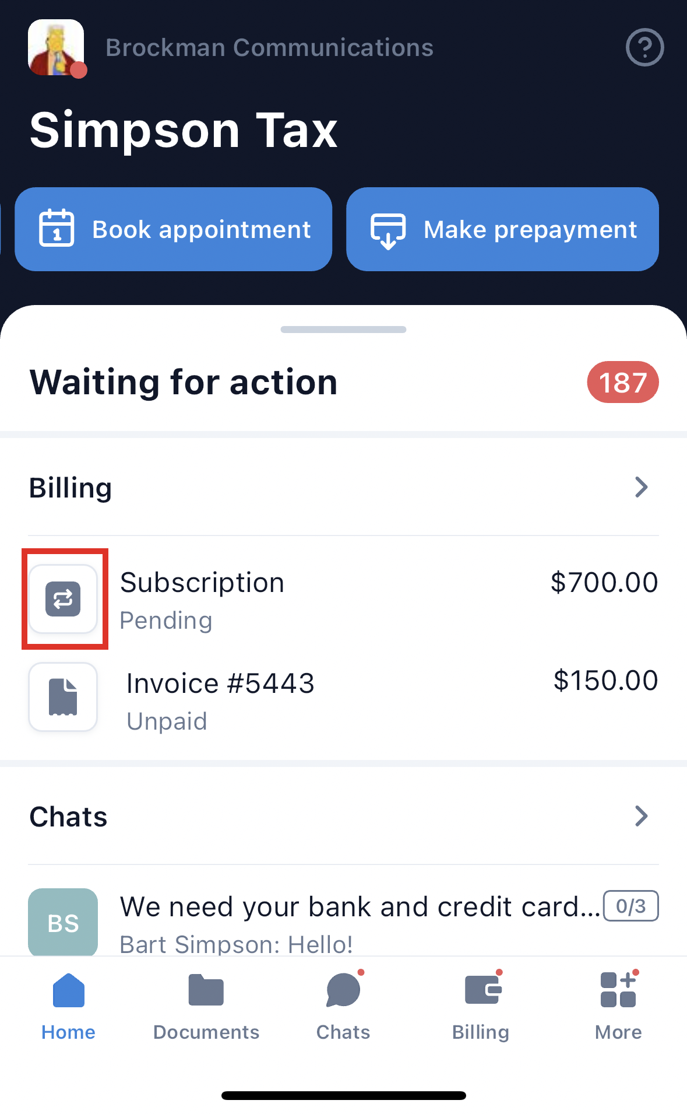This screenshot has width=687, height=1114.
Task: Tap the 0/3 task counter badge
Action: click(631, 906)
